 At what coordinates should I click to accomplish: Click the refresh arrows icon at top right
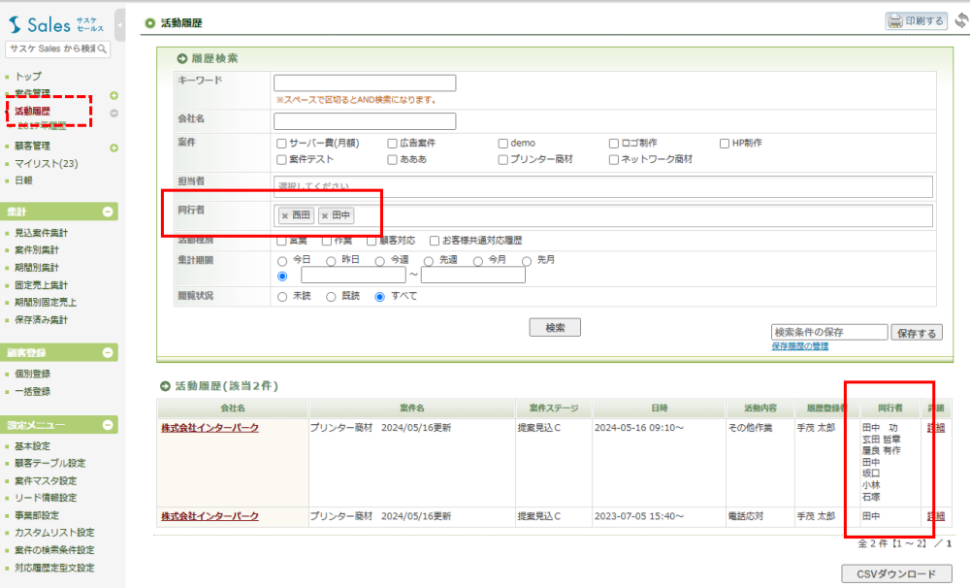(x=960, y=20)
